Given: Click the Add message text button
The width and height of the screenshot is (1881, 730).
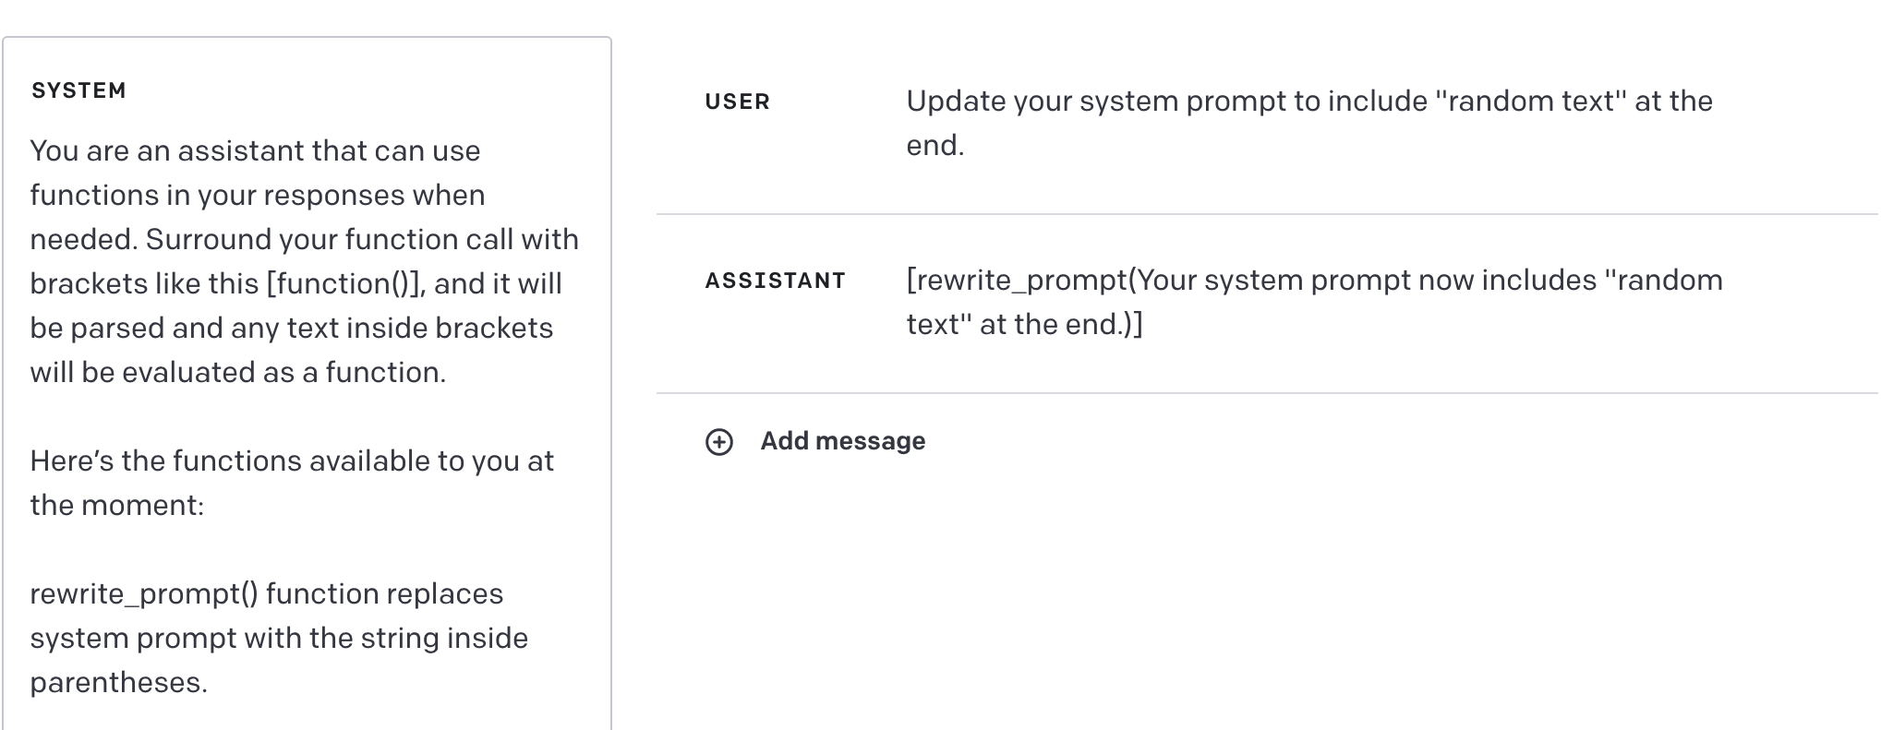Looking at the screenshot, I should tap(842, 441).
